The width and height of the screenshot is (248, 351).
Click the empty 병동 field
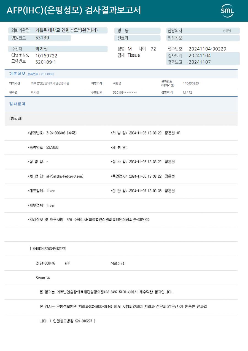click(x=137, y=31)
